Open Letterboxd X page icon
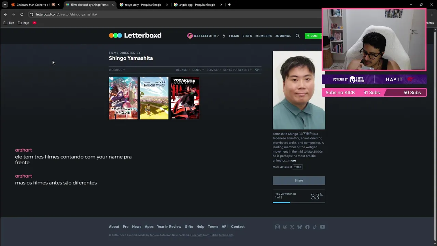Image resolution: width=437 pixels, height=246 pixels. [x=292, y=227]
